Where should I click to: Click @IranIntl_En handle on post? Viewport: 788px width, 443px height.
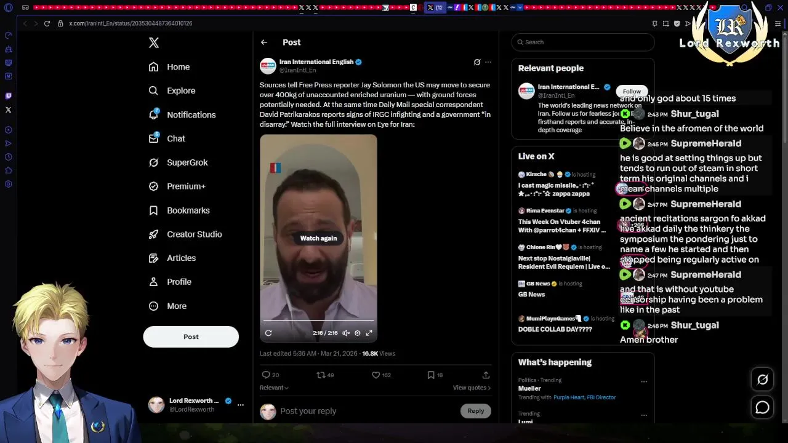click(297, 70)
